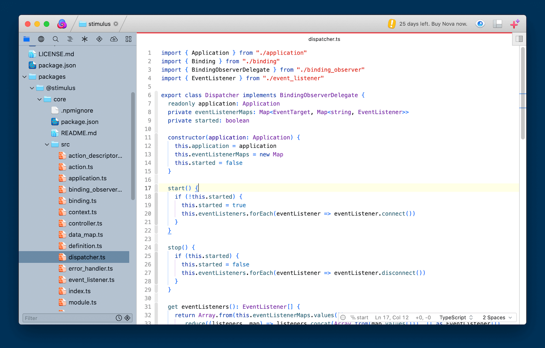Select the stimulus project tab
The height and width of the screenshot is (348, 545).
[x=99, y=24]
